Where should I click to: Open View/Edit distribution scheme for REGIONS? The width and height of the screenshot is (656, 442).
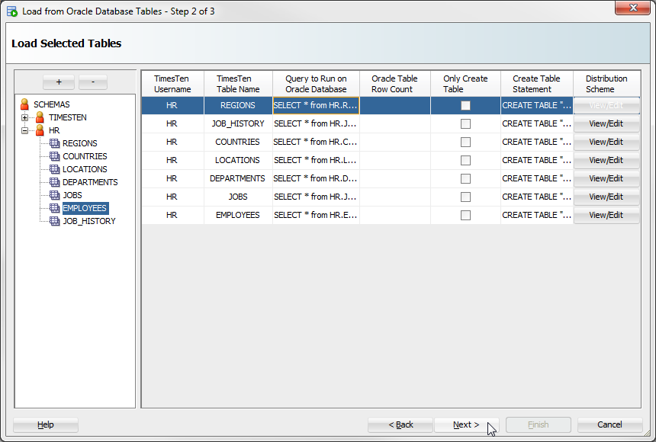pyautogui.click(x=606, y=105)
